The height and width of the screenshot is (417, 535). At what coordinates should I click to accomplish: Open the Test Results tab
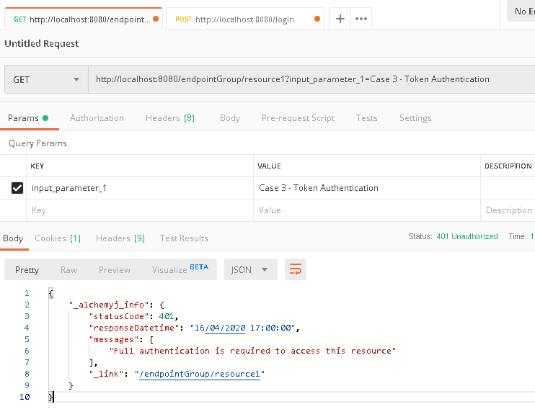click(184, 238)
